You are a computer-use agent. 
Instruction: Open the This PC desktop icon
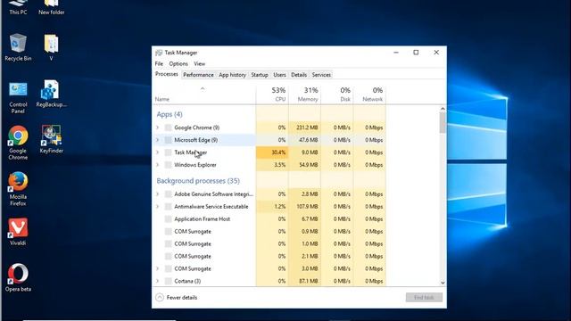(18, 7)
